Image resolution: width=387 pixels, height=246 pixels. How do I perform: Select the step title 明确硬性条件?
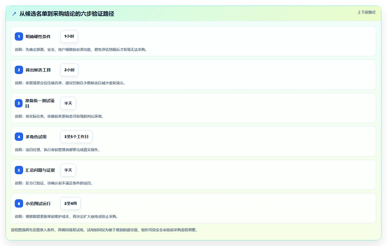tap(38, 36)
